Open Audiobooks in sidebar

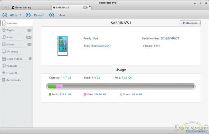pos(14,80)
